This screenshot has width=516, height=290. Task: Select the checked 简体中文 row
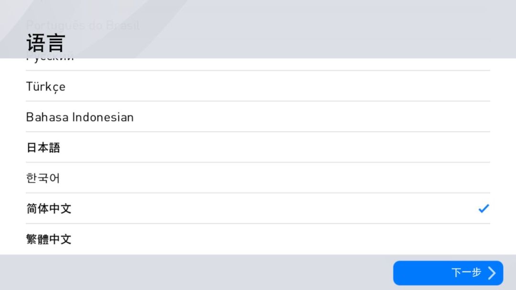tap(49, 209)
